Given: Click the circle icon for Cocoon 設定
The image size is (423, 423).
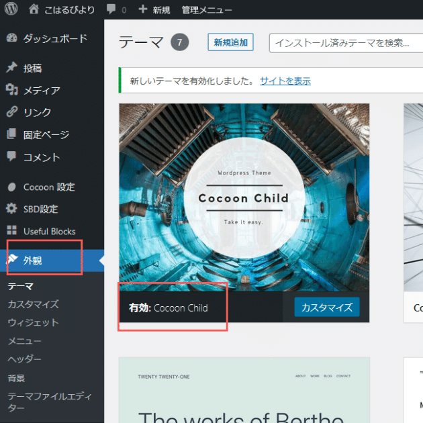Looking at the screenshot, I should (x=11, y=187).
